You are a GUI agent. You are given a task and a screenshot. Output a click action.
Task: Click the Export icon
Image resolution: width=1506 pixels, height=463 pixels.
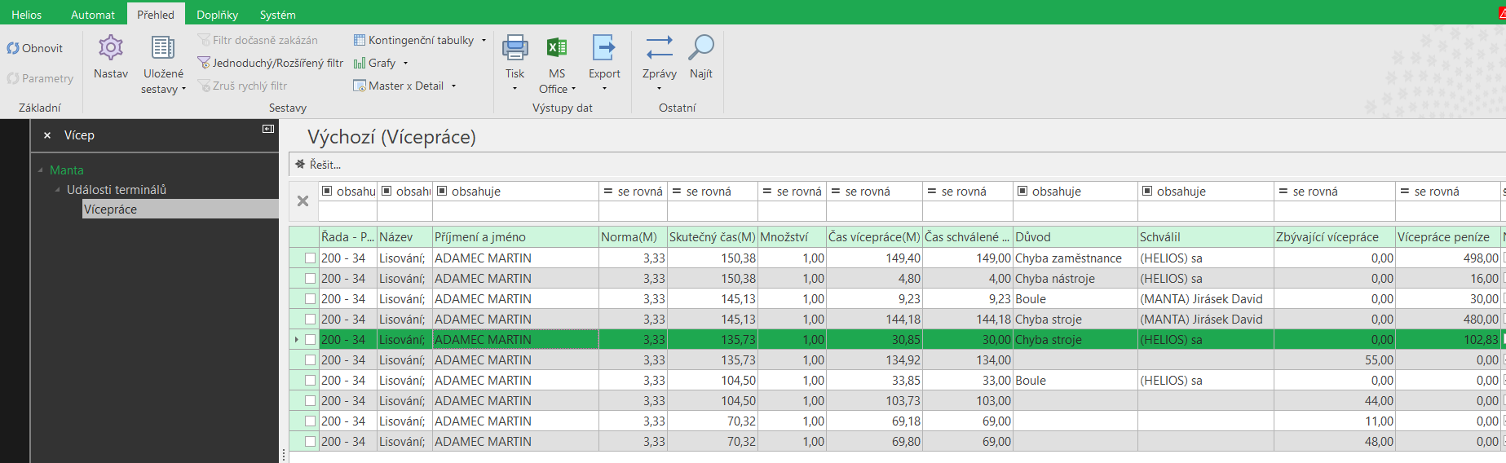[x=604, y=48]
